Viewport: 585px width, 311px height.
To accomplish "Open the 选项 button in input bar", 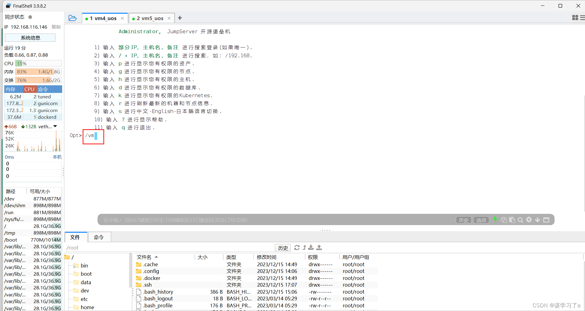I will (x=481, y=220).
